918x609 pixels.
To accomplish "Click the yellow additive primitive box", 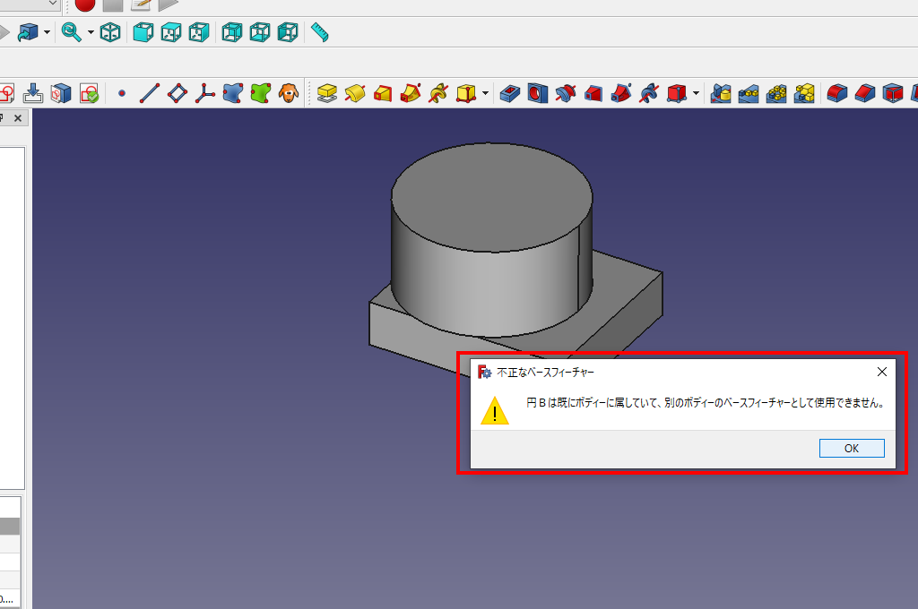I will [x=466, y=93].
